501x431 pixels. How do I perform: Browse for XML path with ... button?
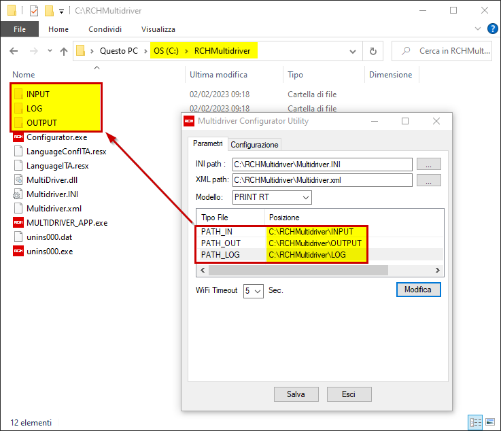[429, 180]
